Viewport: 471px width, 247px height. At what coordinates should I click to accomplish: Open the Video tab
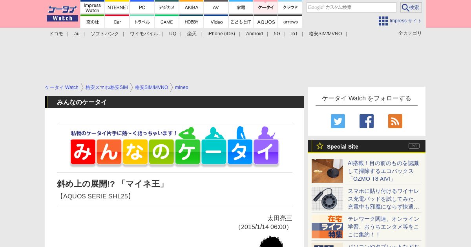coord(216,22)
